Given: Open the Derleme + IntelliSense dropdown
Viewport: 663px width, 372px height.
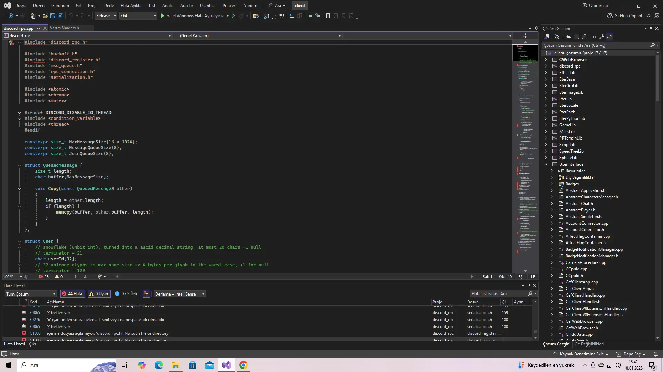Looking at the screenshot, I should (180, 294).
